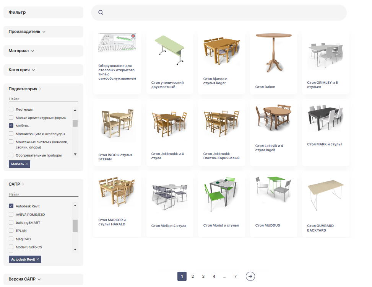Uncheck Autodesk Revit

tap(11, 206)
